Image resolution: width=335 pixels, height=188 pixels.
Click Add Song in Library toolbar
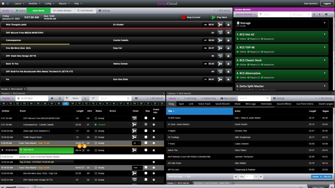(190, 98)
